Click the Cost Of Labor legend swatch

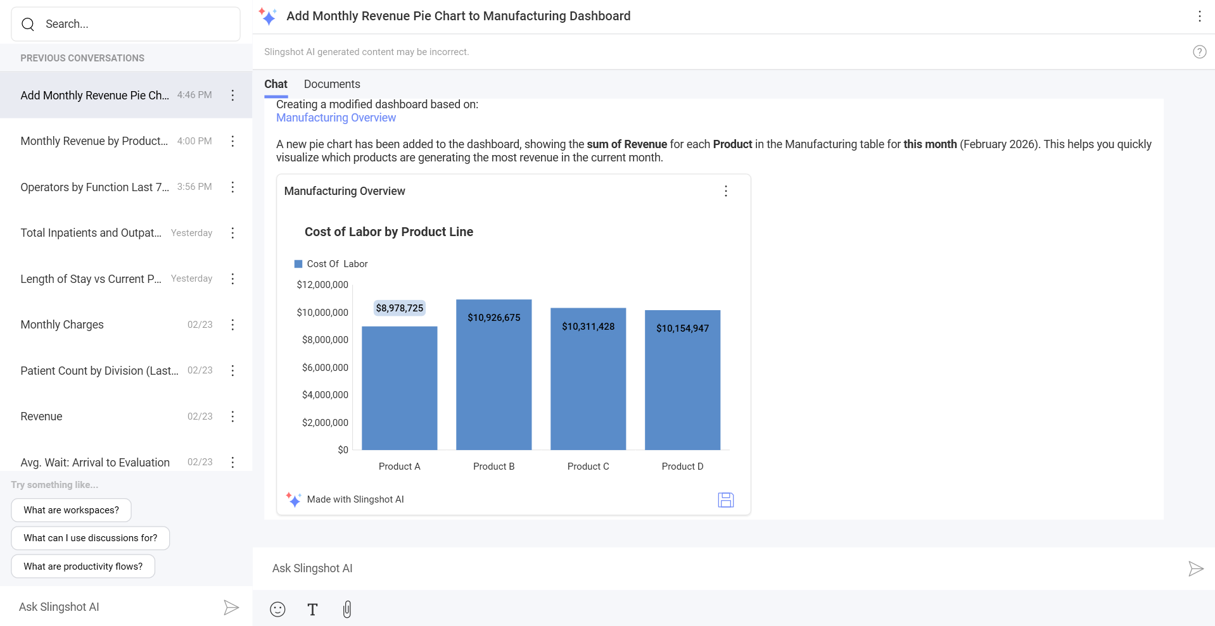click(298, 264)
